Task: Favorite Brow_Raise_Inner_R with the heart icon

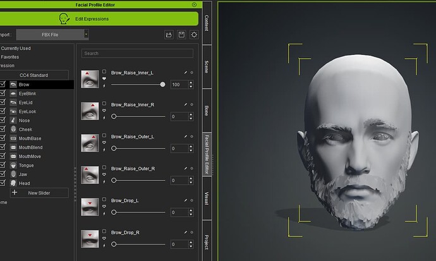Action: tap(104, 111)
